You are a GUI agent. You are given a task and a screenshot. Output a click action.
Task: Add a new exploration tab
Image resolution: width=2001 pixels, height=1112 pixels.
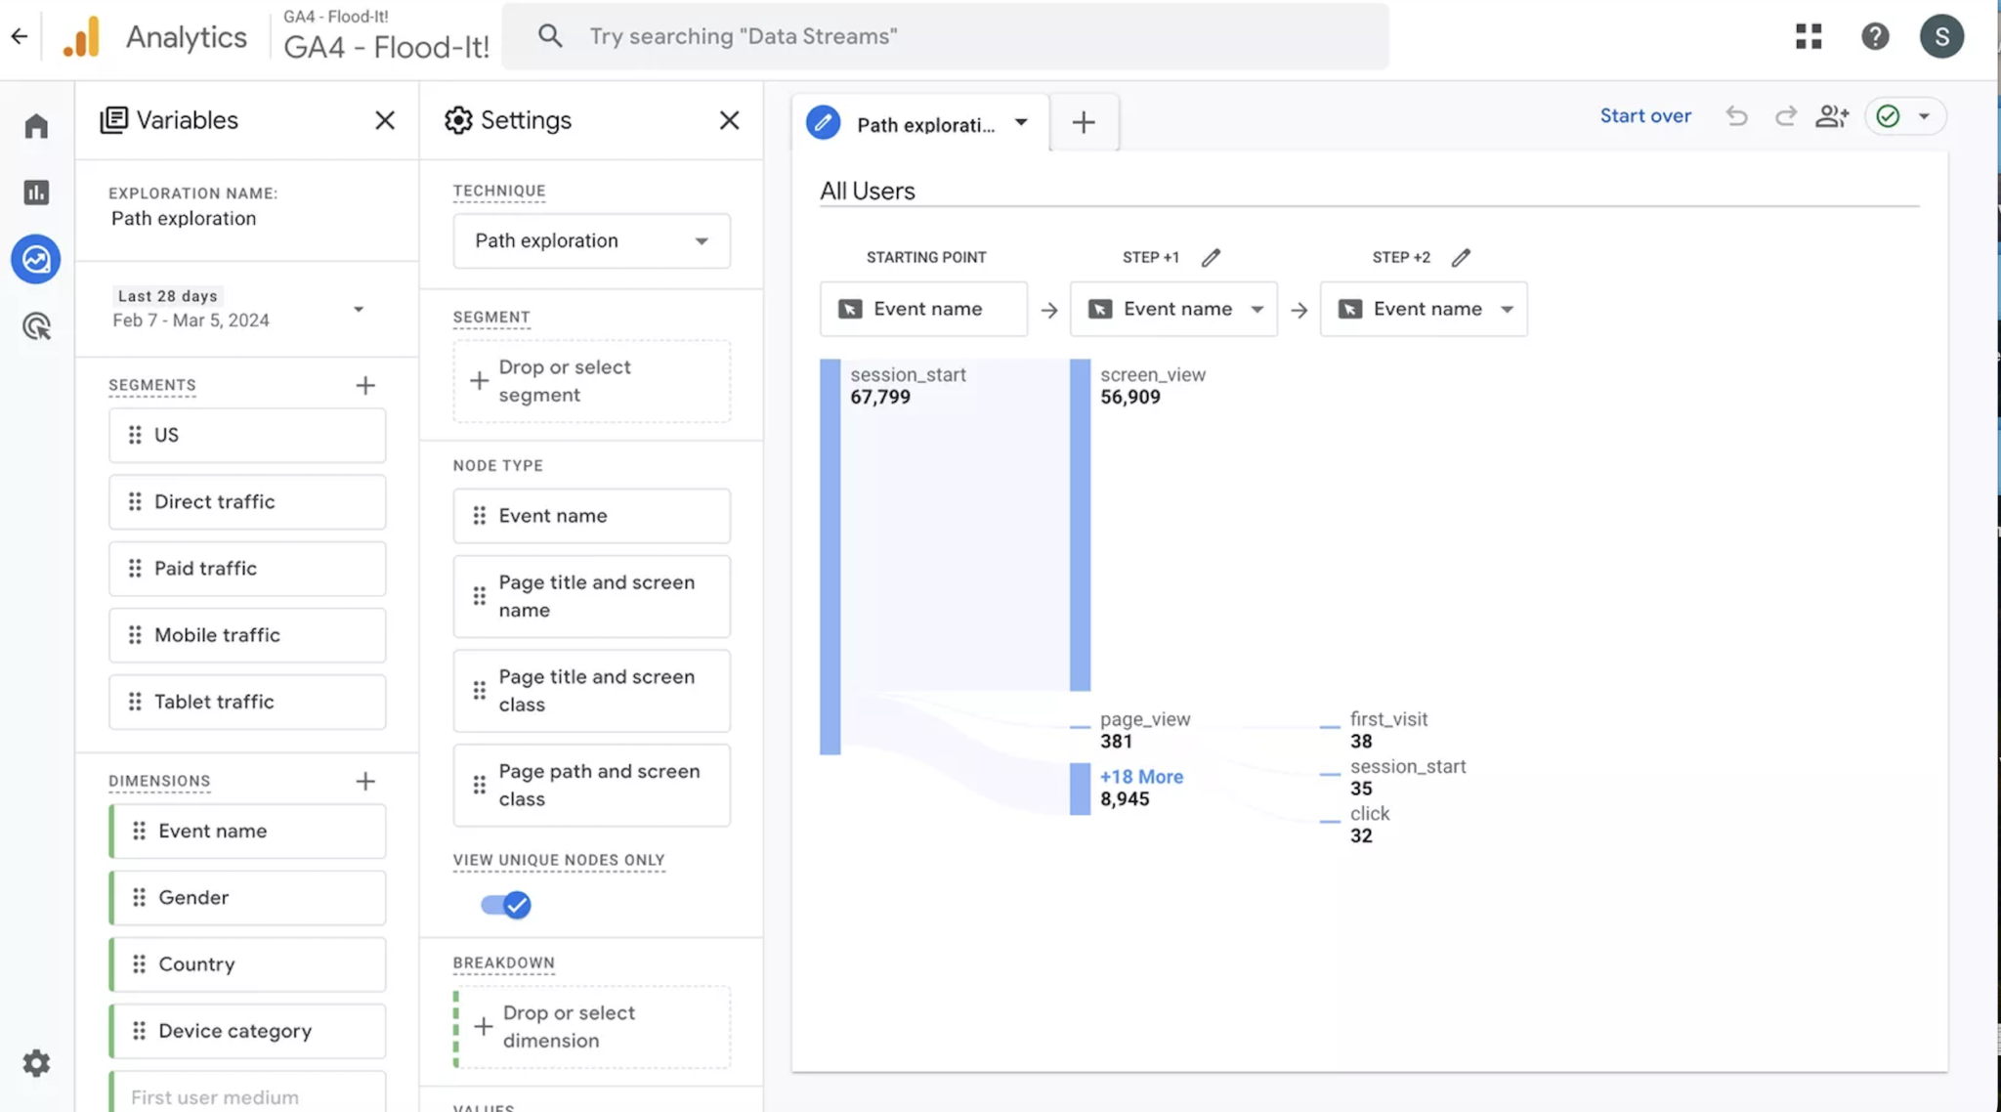1083,122
